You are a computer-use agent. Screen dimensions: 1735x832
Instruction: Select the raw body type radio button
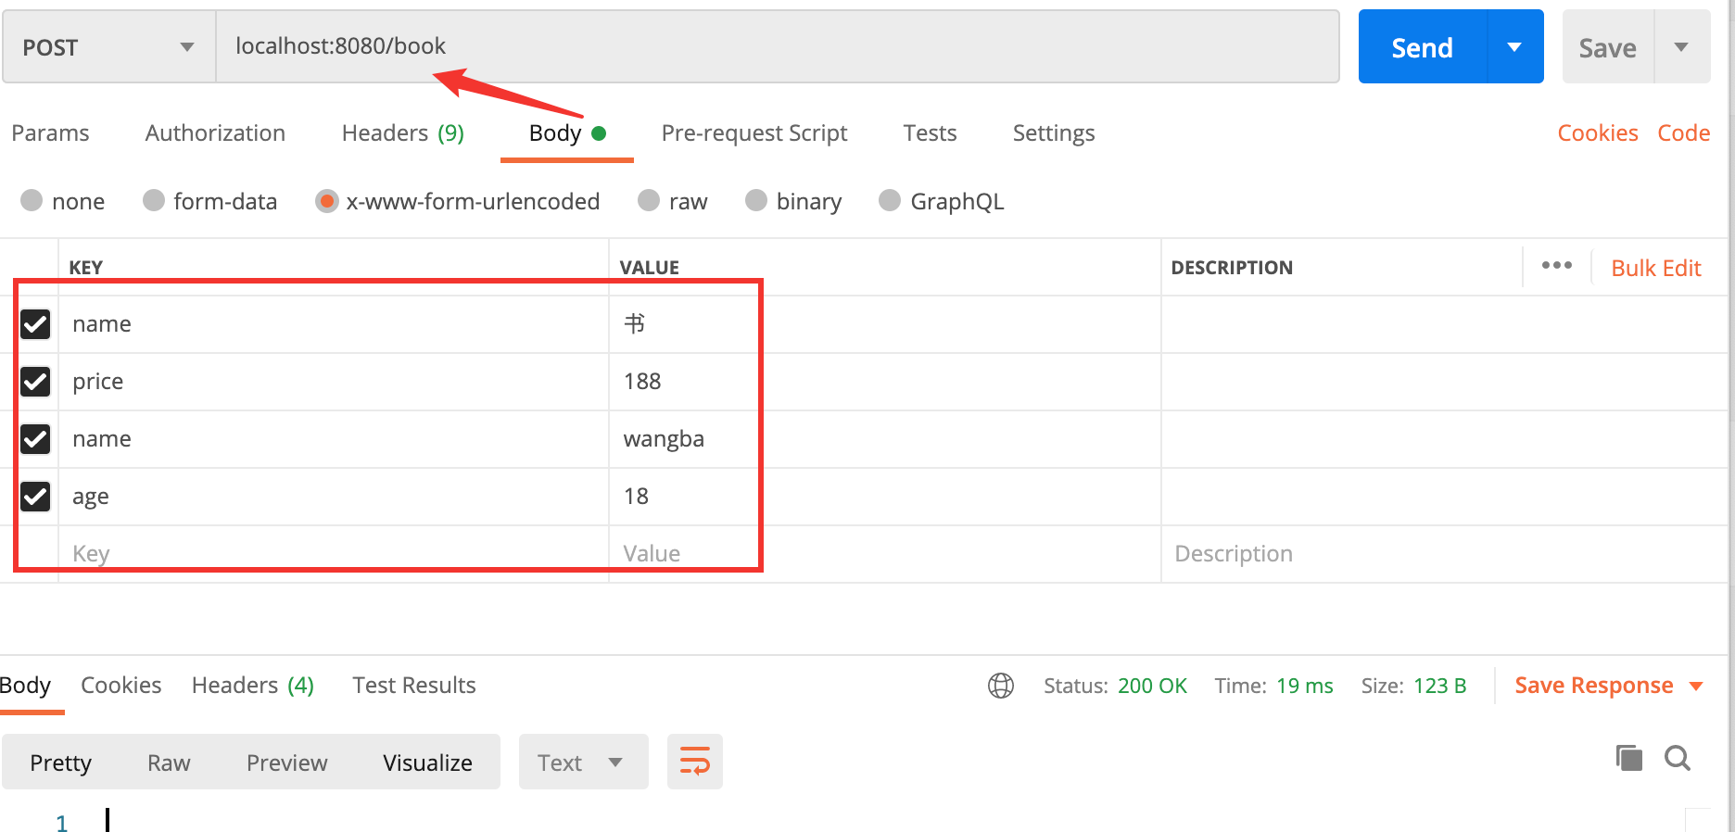[x=649, y=201]
